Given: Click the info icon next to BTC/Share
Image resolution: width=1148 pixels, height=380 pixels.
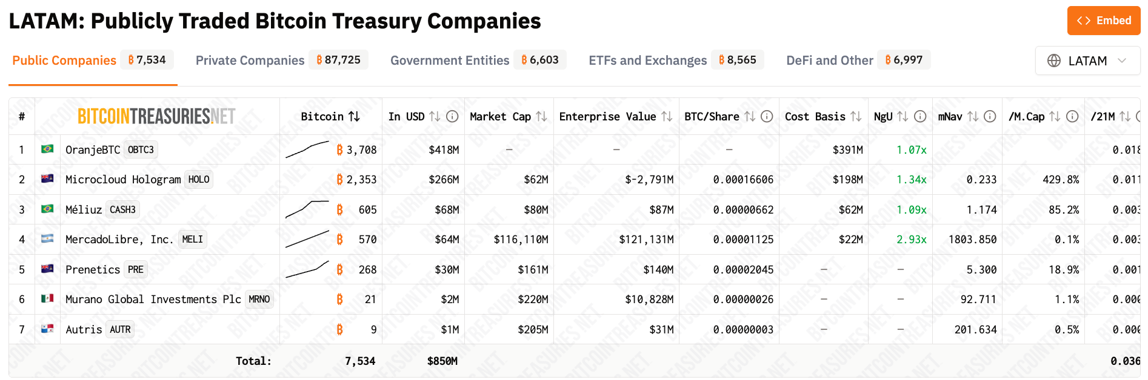Looking at the screenshot, I should [x=767, y=116].
